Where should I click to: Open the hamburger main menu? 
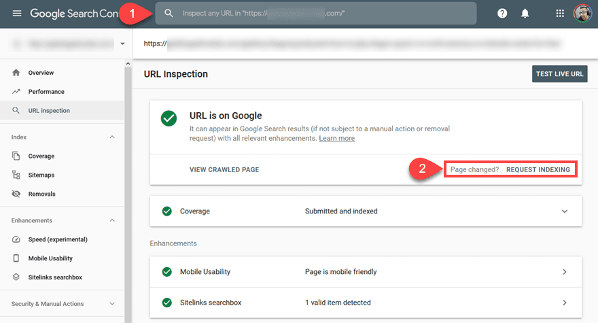16,14
